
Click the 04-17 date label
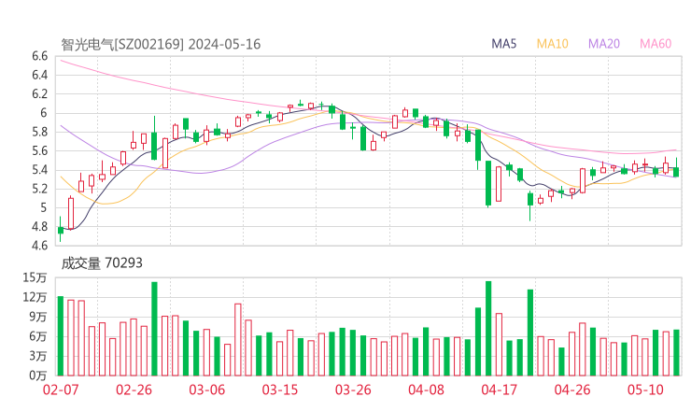pos(500,390)
